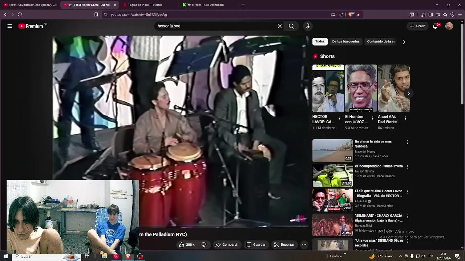465x261 pixels.
Task: Open El Hombre con la VOZ short thumbnail
Action: tap(361, 88)
